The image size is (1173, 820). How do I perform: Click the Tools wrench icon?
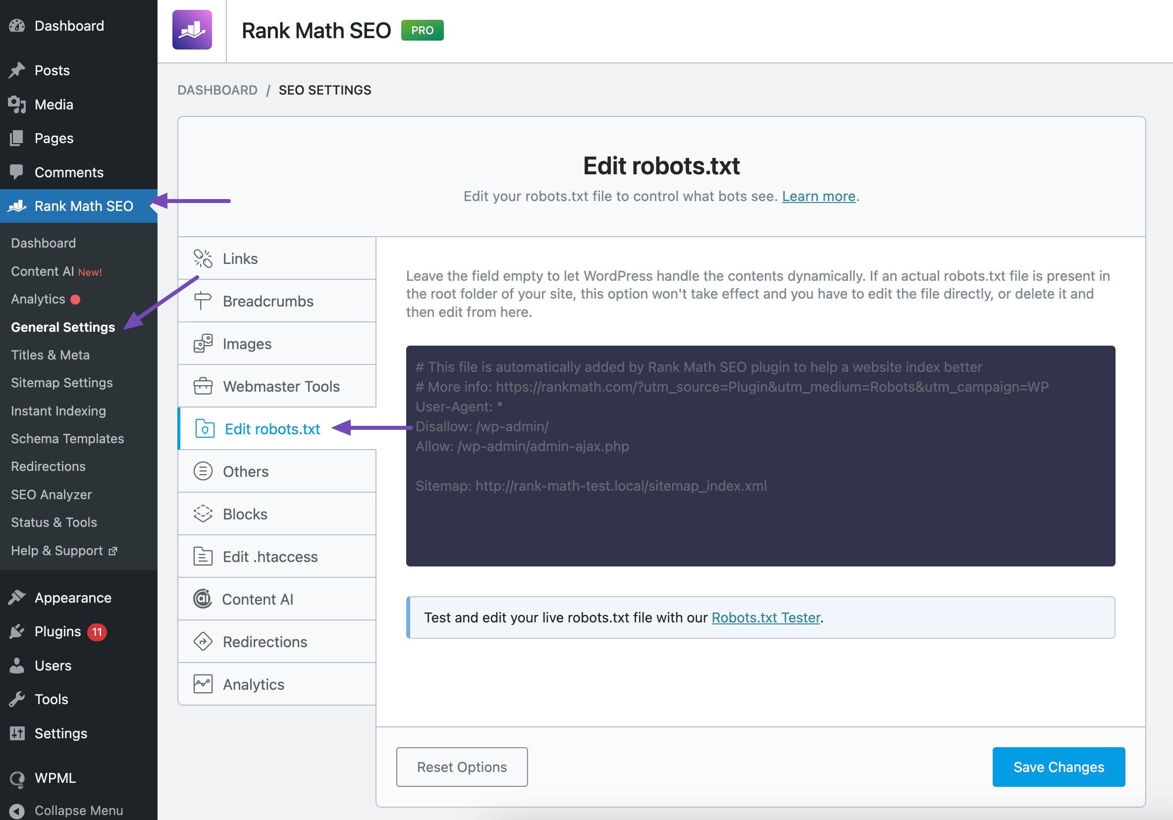click(x=17, y=699)
